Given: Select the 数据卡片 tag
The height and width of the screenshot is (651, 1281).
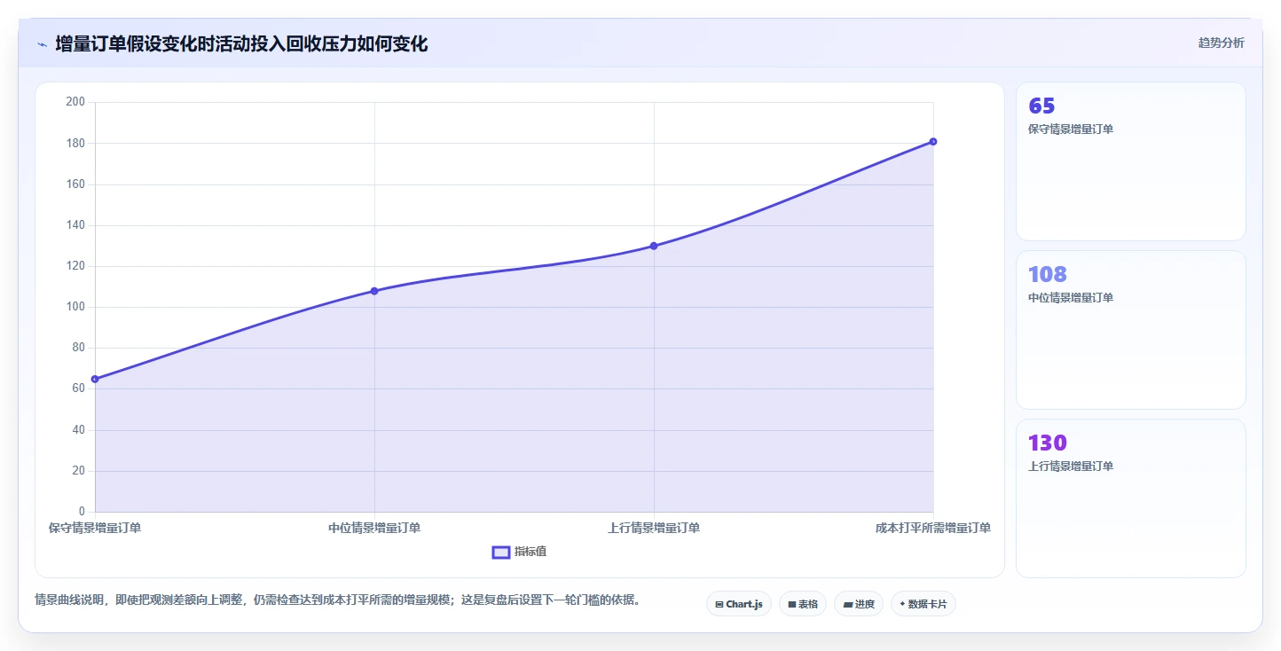Looking at the screenshot, I should [x=923, y=604].
